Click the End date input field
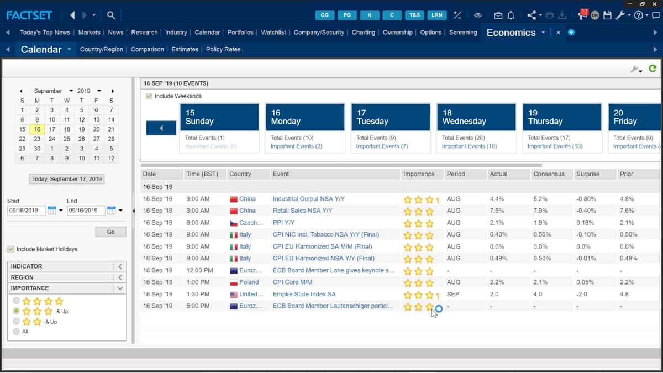 click(x=86, y=211)
